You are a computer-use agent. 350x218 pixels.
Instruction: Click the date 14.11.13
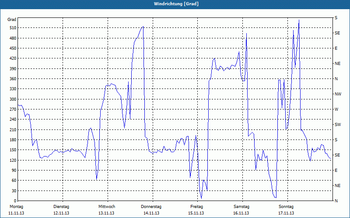click(x=151, y=213)
